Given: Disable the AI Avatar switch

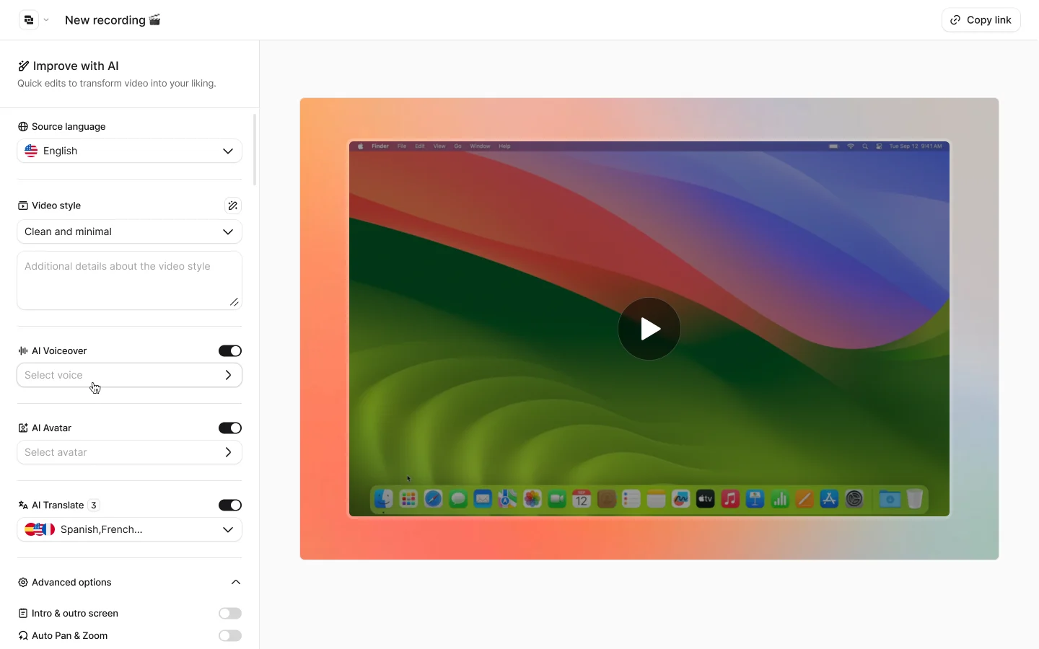Looking at the screenshot, I should [x=230, y=428].
